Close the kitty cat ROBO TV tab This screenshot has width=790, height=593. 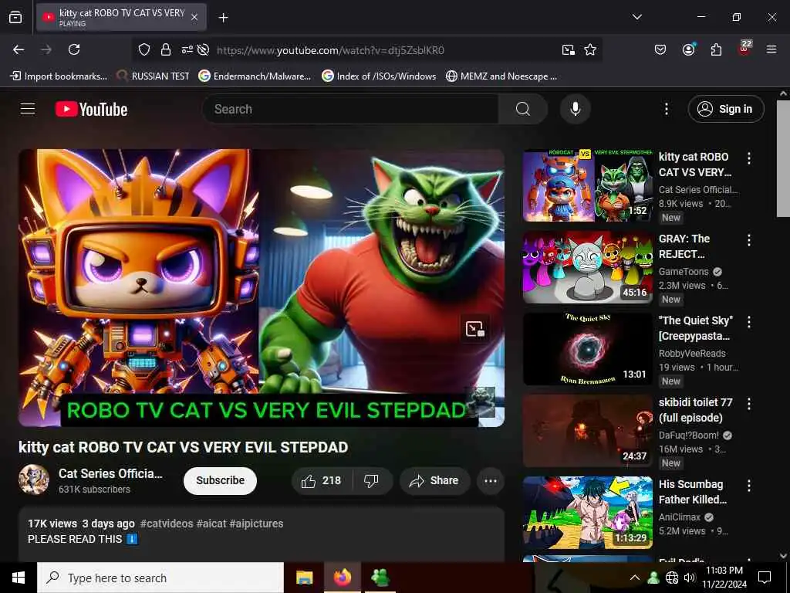[194, 17]
